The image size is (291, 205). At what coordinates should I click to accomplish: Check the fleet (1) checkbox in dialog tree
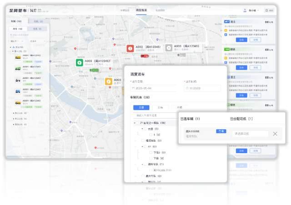[x=145, y=164]
